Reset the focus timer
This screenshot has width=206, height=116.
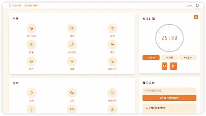(165, 66)
